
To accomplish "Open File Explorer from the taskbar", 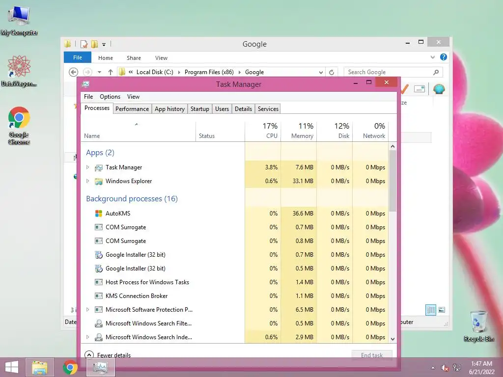I will click(40, 367).
